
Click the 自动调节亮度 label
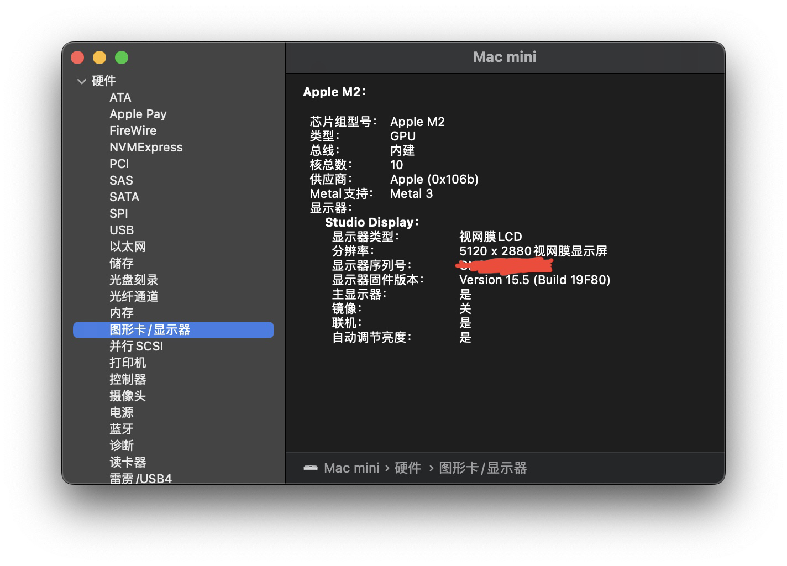372,337
